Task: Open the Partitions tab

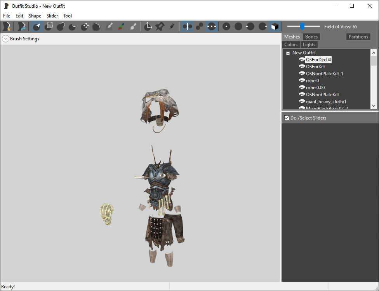Action: tap(358, 37)
